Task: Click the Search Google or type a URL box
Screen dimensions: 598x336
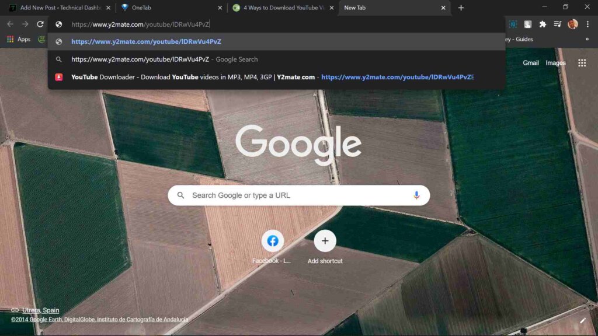Action: click(298, 195)
